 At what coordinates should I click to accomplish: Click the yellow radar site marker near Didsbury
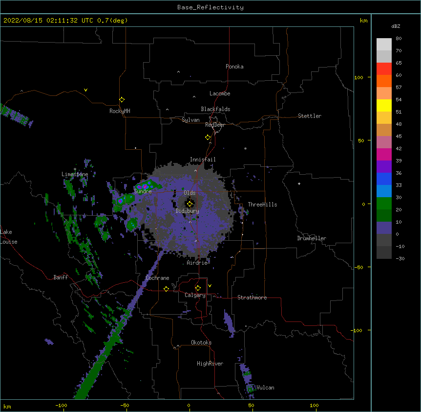click(190, 204)
